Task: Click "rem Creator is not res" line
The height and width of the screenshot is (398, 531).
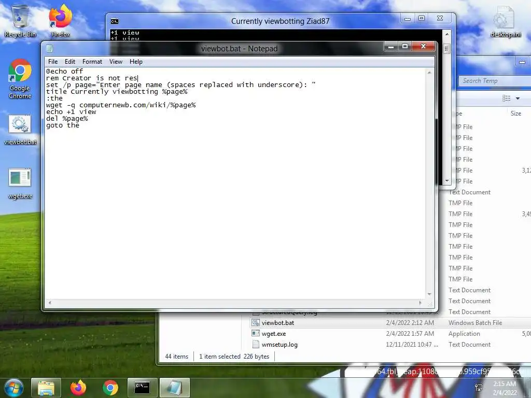Action: [x=92, y=78]
